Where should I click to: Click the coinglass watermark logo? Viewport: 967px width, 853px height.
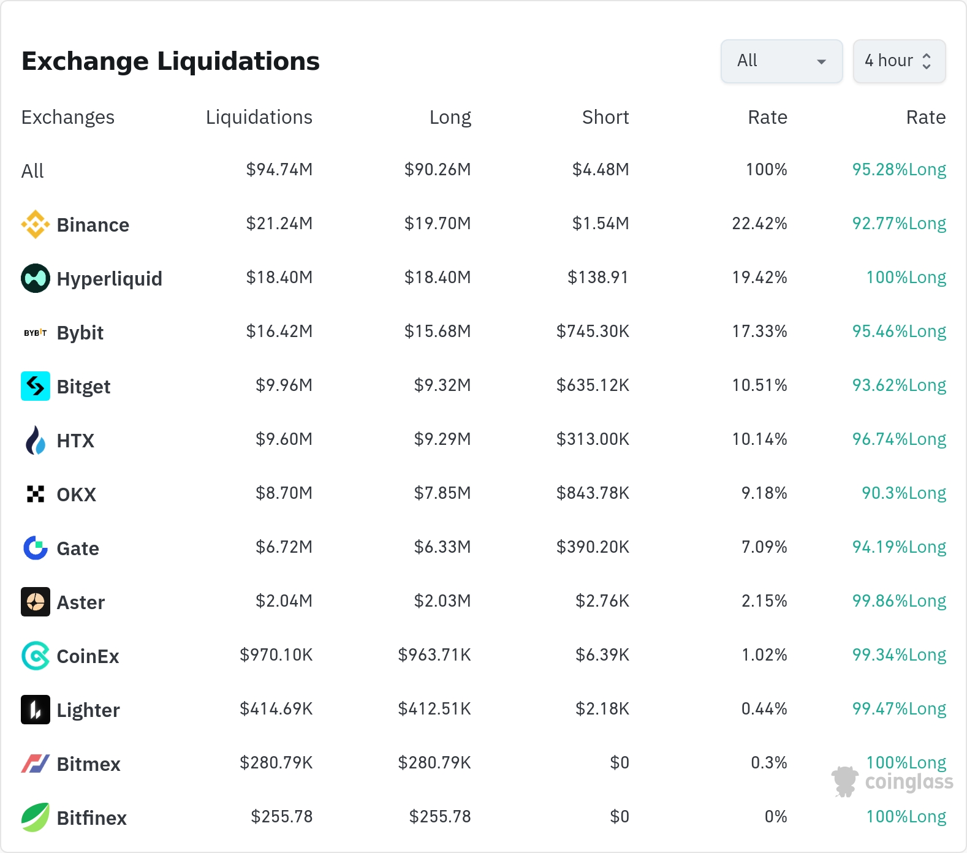893,782
